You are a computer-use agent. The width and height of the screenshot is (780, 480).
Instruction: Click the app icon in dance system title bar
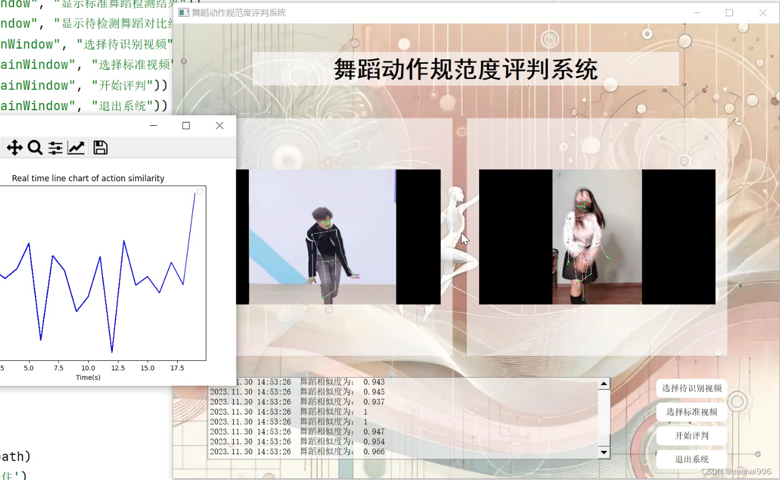pyautogui.click(x=183, y=12)
